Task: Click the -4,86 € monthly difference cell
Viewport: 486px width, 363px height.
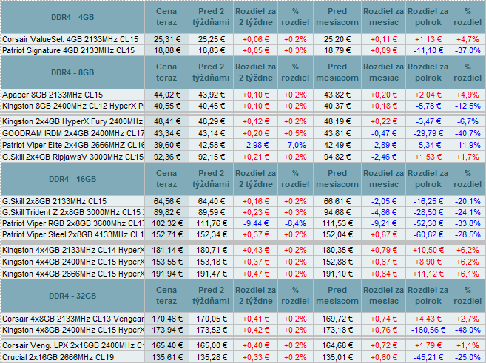Action: [x=384, y=212]
